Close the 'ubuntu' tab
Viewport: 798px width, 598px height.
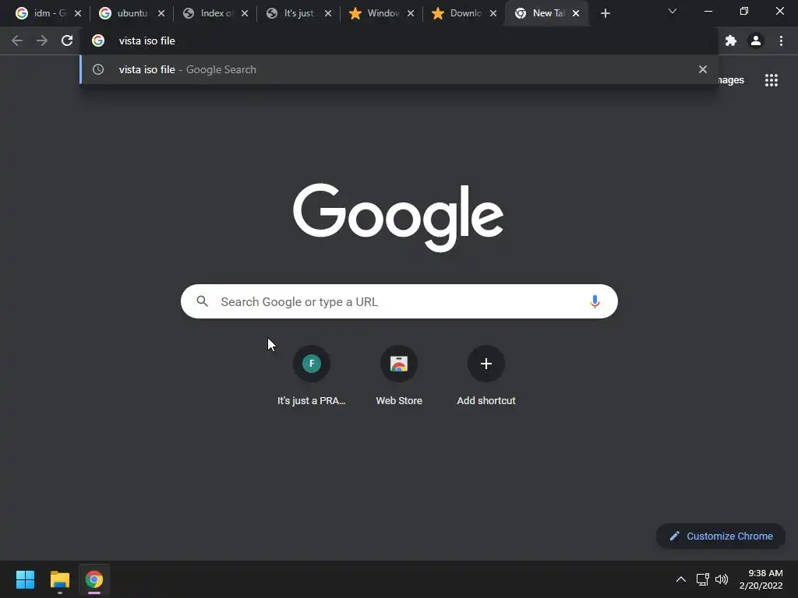click(x=161, y=13)
